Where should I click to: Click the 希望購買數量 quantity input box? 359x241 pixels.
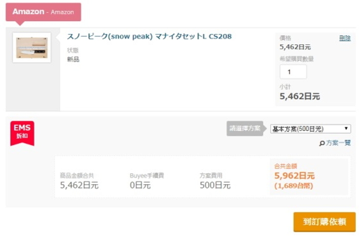[x=293, y=72]
